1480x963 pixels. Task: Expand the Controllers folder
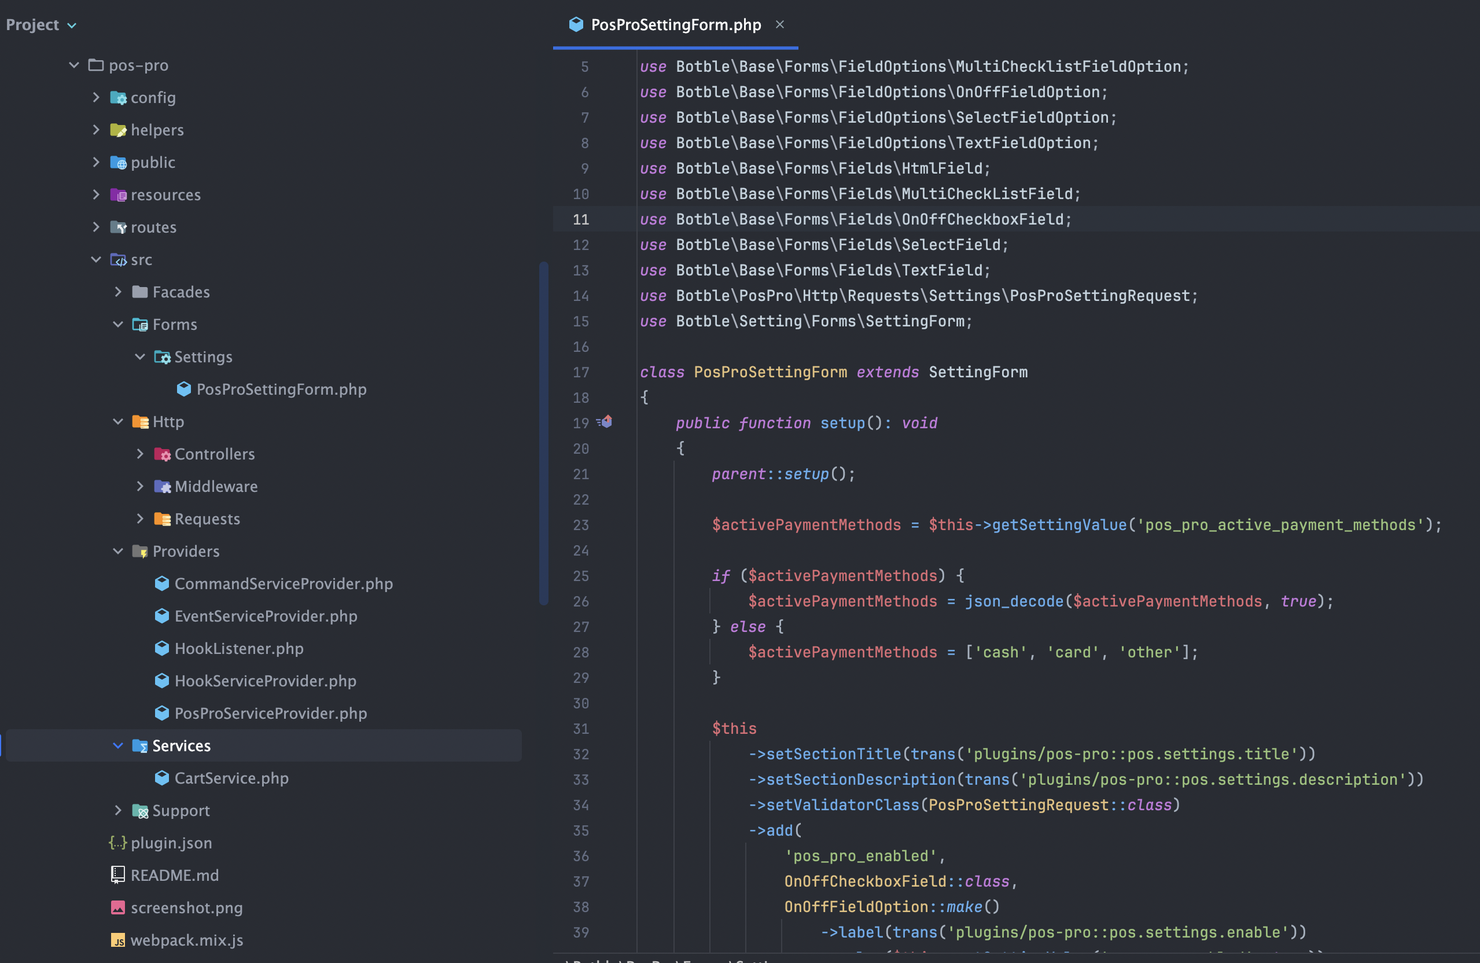(140, 454)
